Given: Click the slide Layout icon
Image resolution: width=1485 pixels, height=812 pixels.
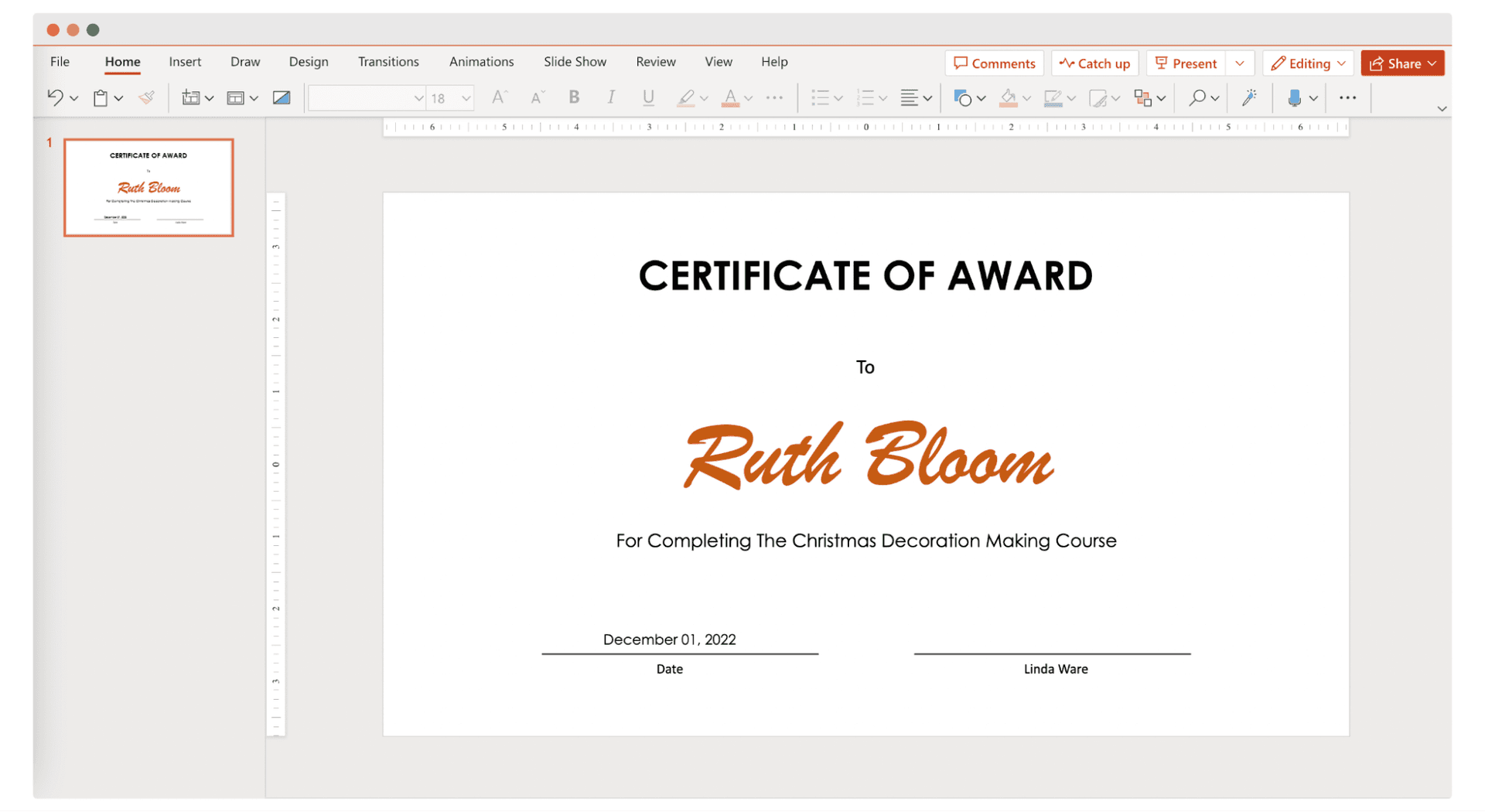Looking at the screenshot, I should click(235, 97).
